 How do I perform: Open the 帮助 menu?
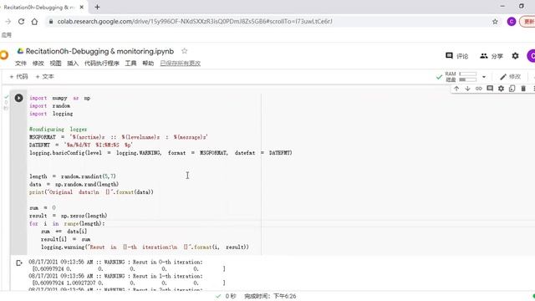(148, 64)
